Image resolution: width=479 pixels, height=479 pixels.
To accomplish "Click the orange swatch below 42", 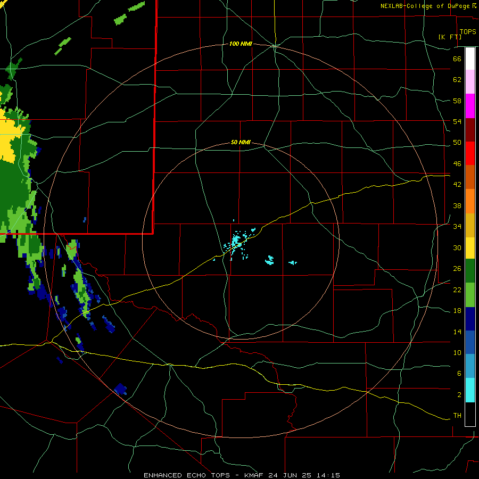I will pyautogui.click(x=470, y=201).
